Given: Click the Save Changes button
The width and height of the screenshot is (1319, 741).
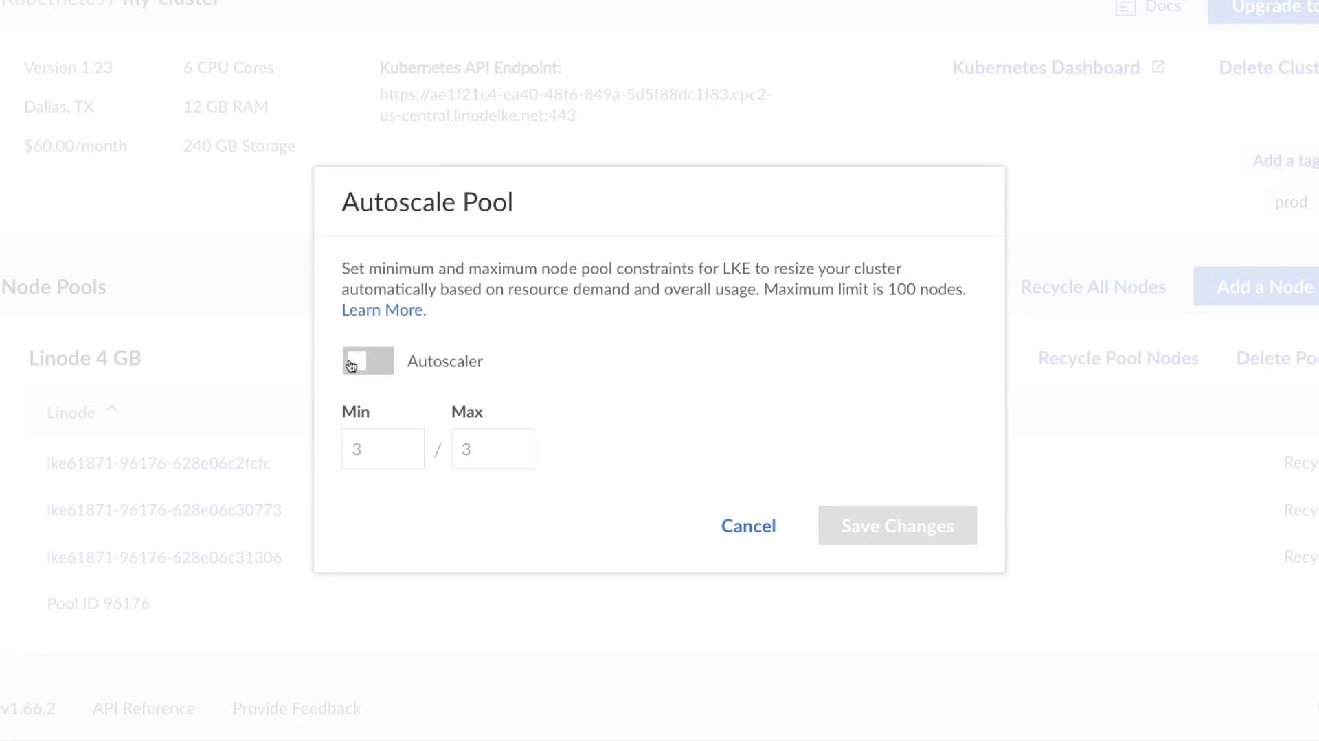Looking at the screenshot, I should click(x=897, y=526).
